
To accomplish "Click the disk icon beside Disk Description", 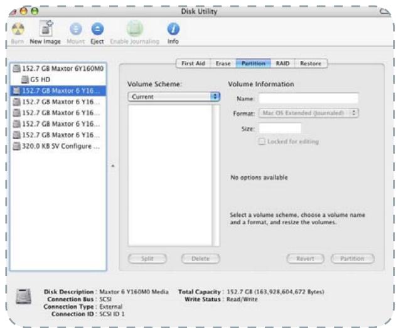I will [x=23, y=297].
